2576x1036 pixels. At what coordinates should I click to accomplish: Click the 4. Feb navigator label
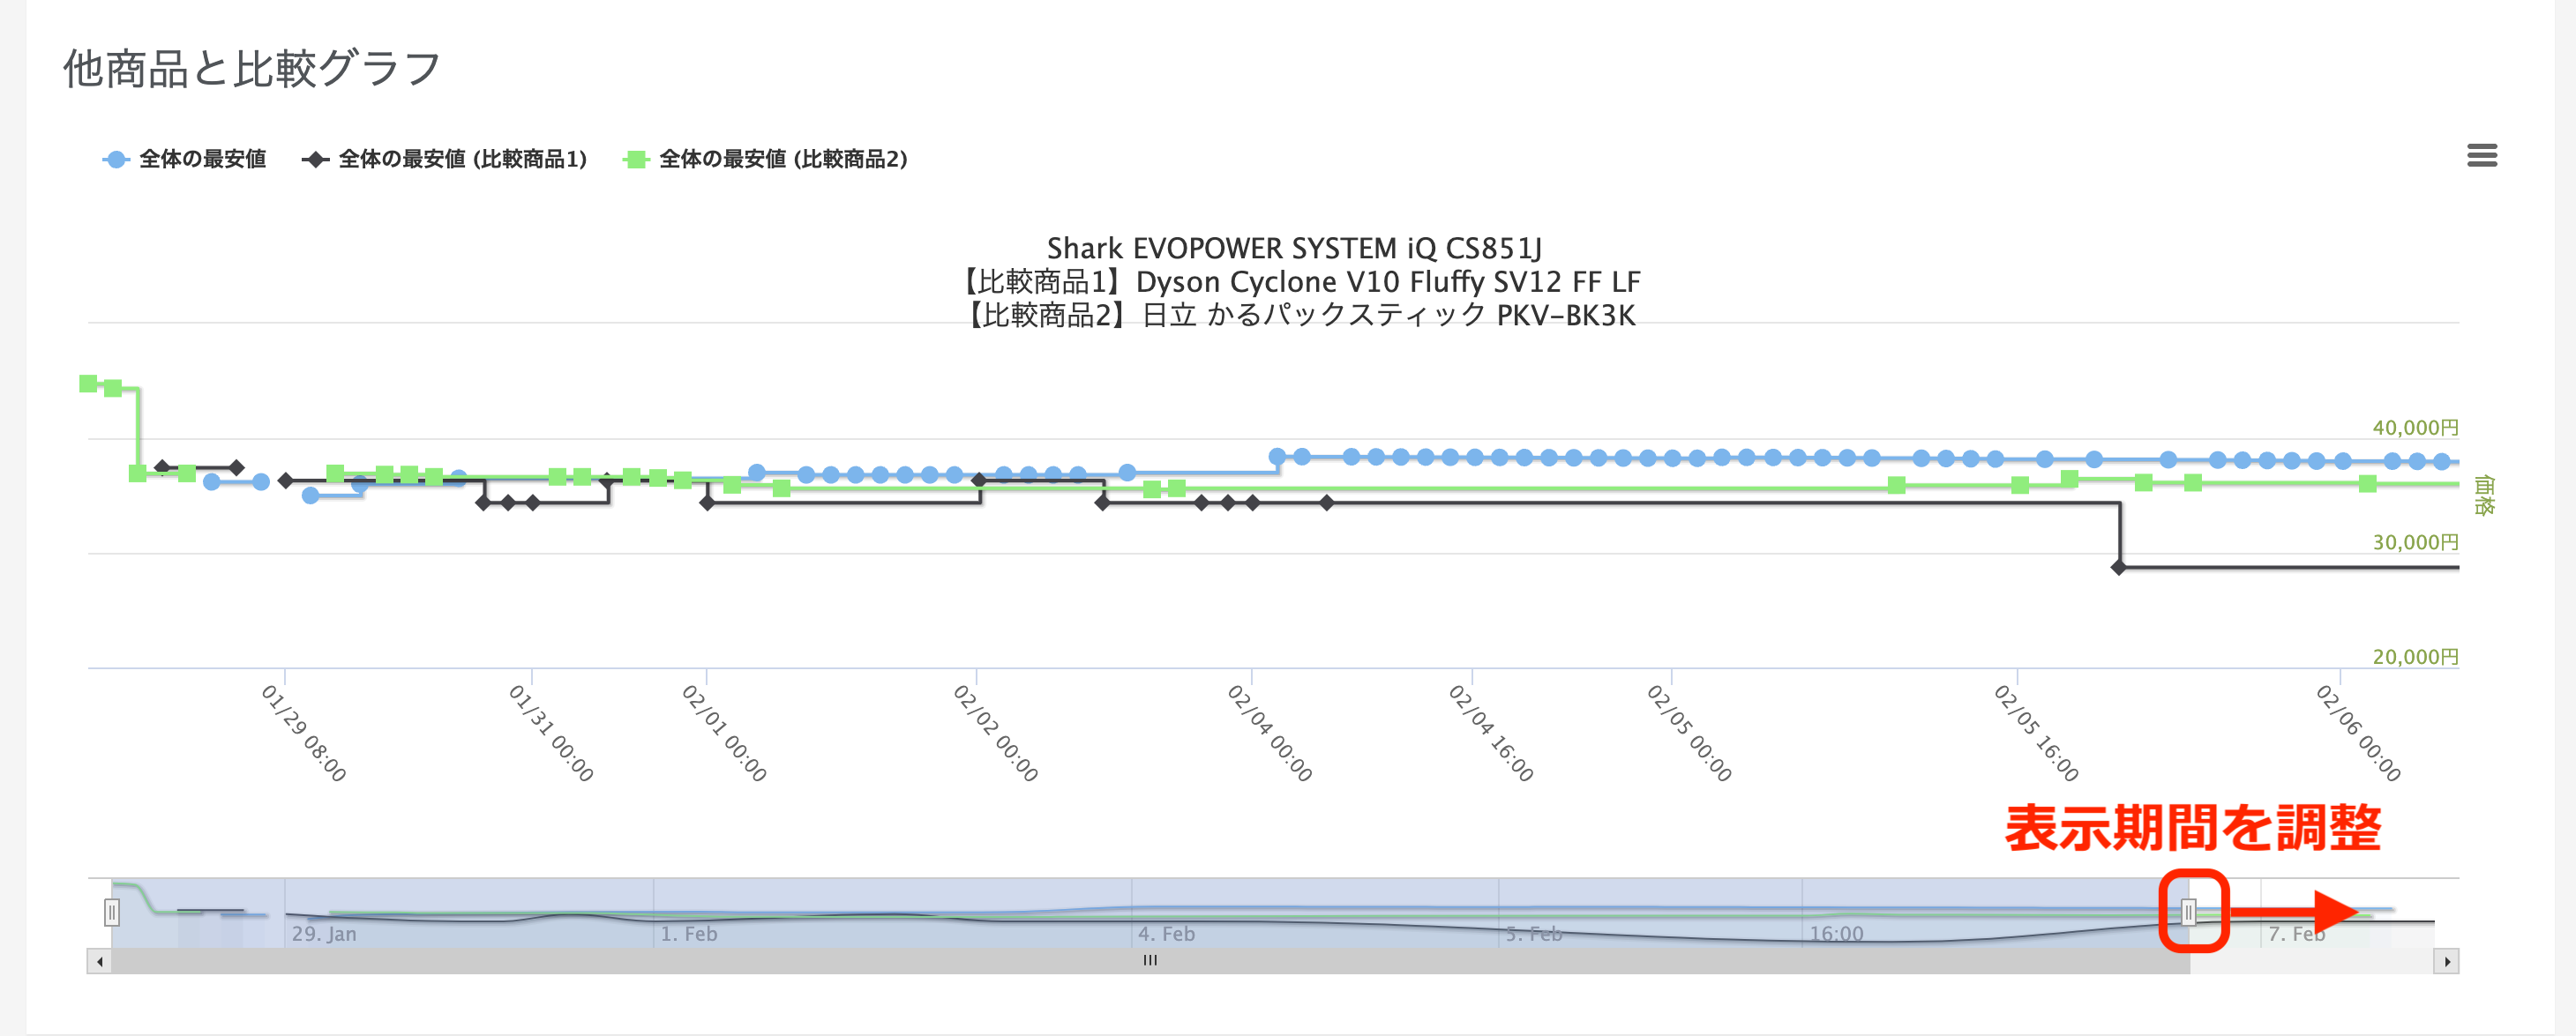tap(1166, 934)
